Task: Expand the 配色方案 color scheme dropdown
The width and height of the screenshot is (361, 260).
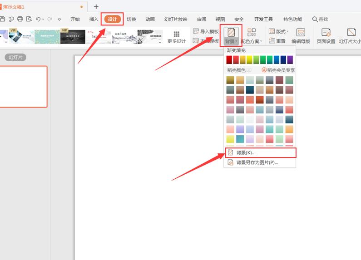Action: (x=251, y=41)
